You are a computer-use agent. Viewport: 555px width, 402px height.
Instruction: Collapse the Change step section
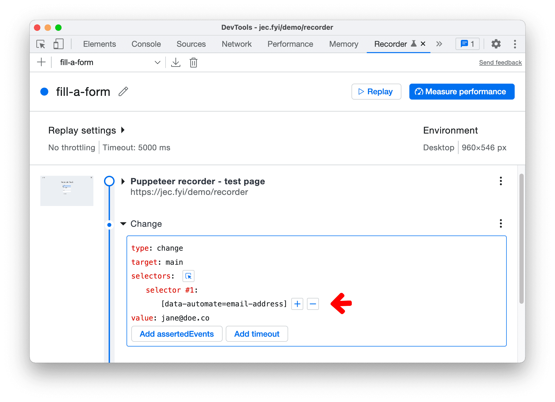pos(122,223)
